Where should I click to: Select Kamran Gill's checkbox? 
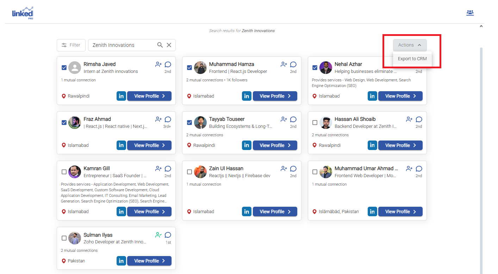64,172
